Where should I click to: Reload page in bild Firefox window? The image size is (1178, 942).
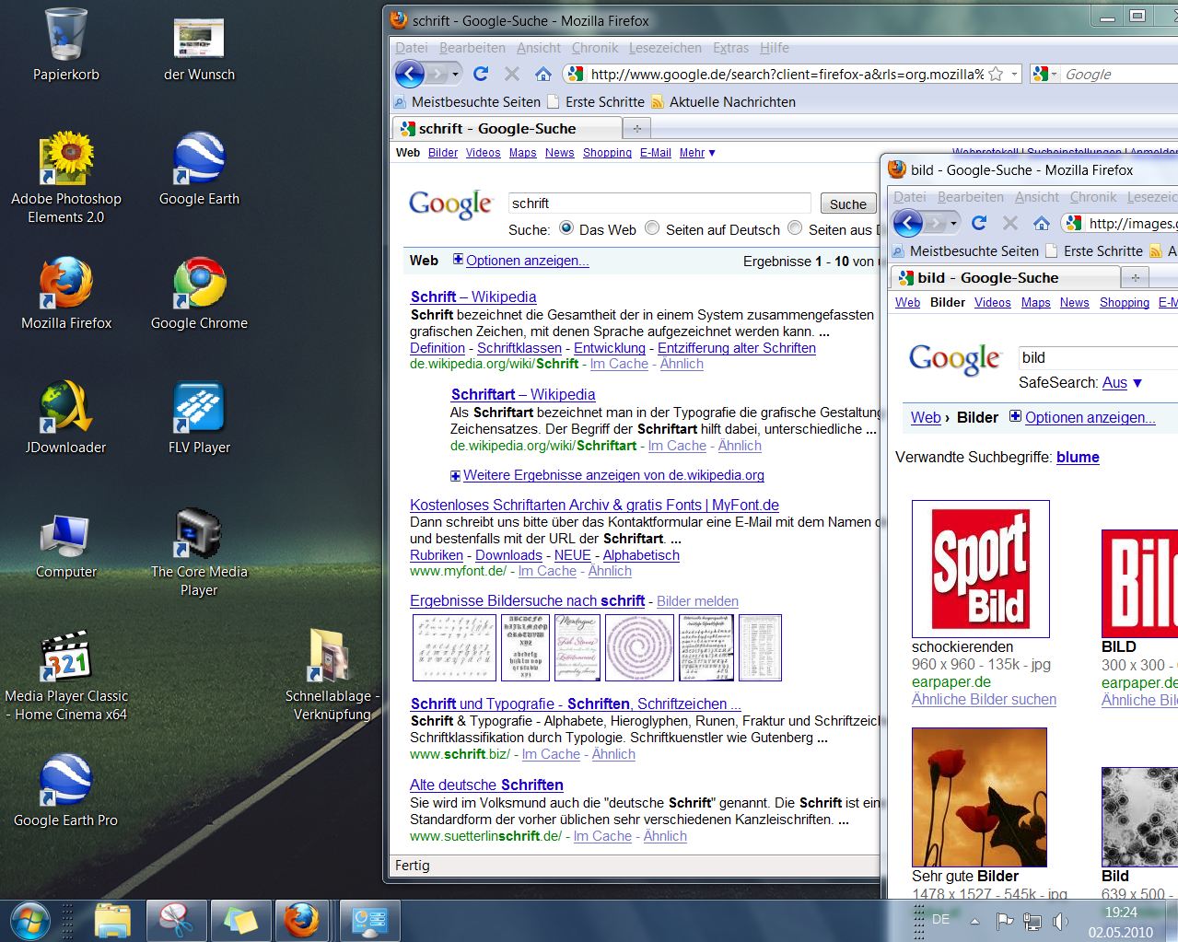979,223
